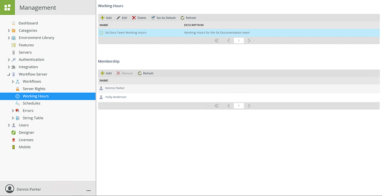Expand the Integration node
Screen dimensions: 382x196
pyautogui.click(x=9, y=67)
